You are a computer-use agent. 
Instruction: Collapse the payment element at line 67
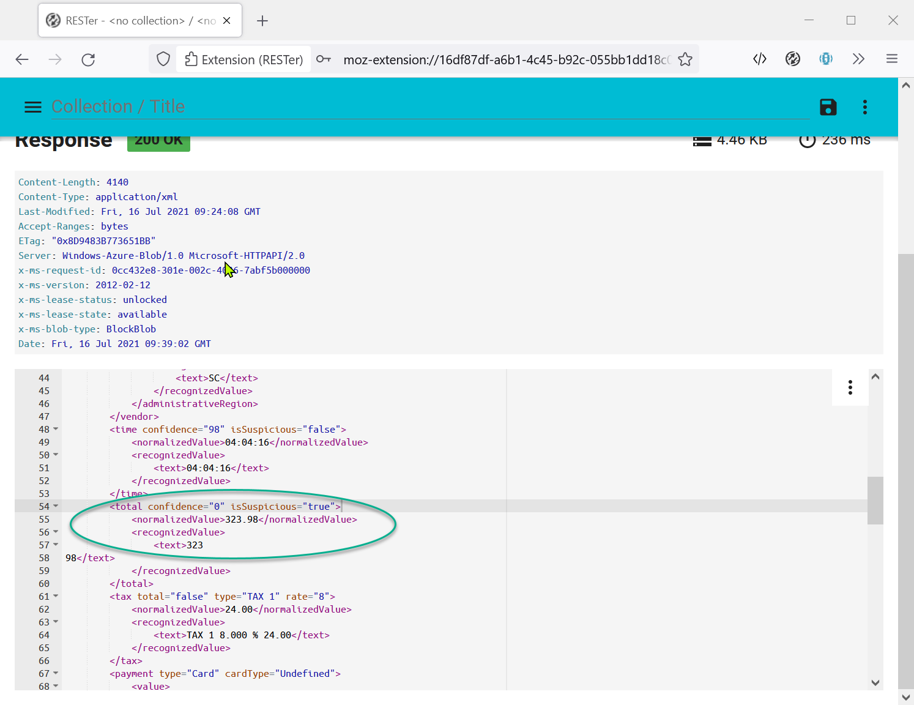tap(56, 673)
